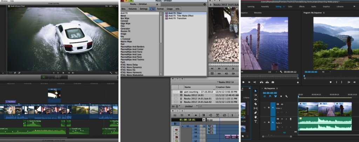Toggle the A1 track lock in Premiere

point(269,122)
